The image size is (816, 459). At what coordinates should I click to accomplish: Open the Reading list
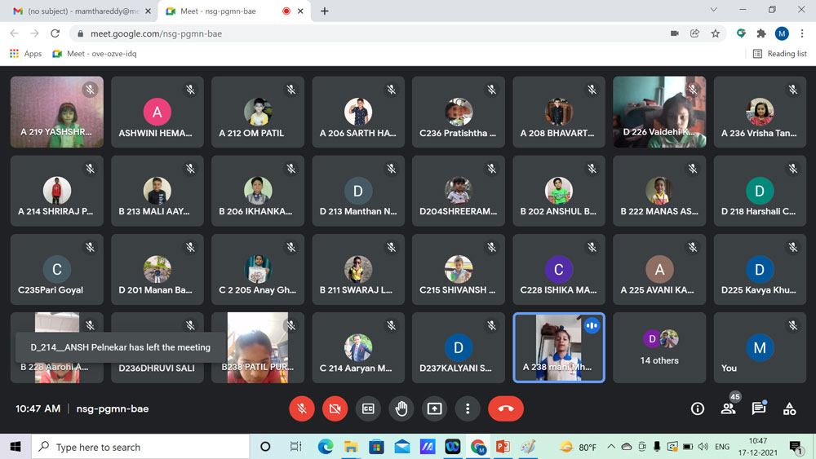point(779,54)
